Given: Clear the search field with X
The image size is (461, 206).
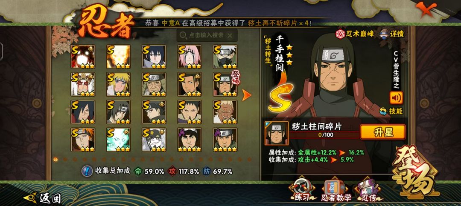Looking at the screenshot, I should 230,35.
